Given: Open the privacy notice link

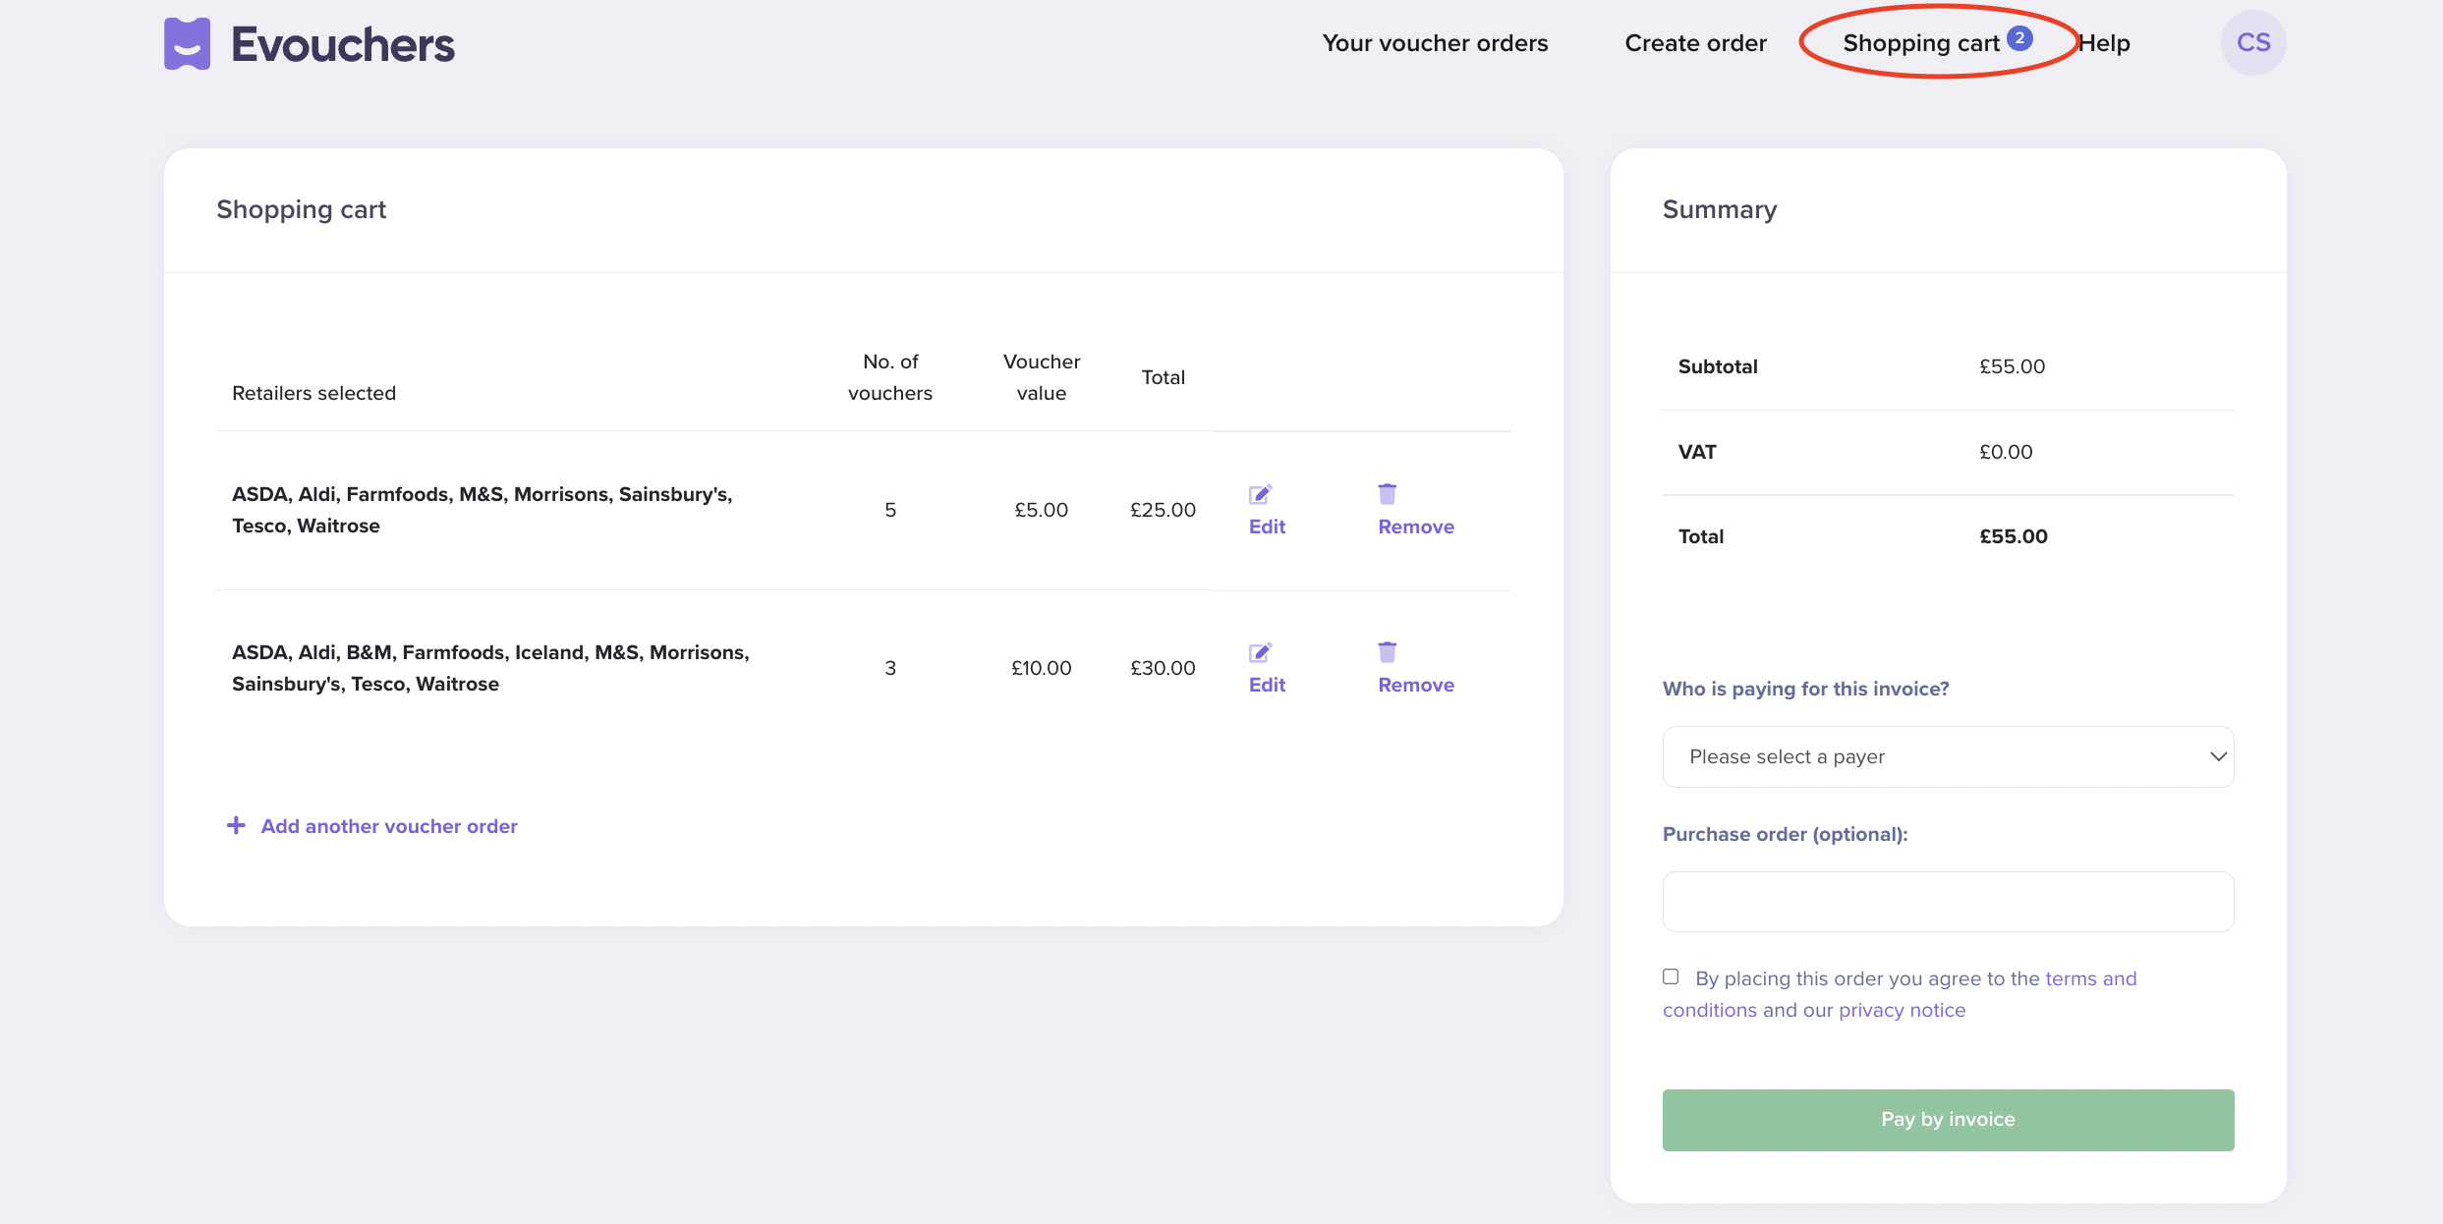Looking at the screenshot, I should click(x=1902, y=1010).
